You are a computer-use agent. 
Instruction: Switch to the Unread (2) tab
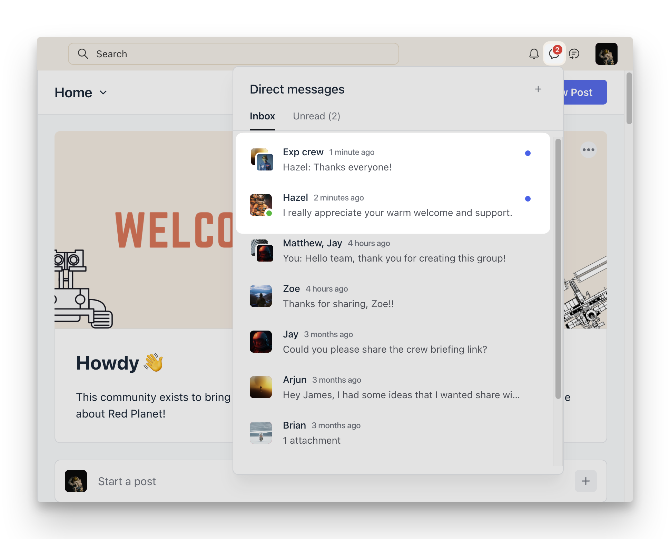tap(316, 116)
